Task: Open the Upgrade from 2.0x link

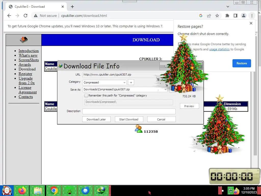Action: coord(27,81)
